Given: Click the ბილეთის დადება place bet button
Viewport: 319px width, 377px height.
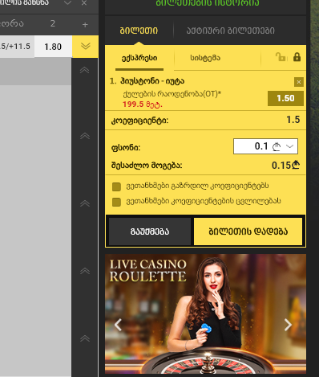Looking at the screenshot, I should (x=248, y=232).
